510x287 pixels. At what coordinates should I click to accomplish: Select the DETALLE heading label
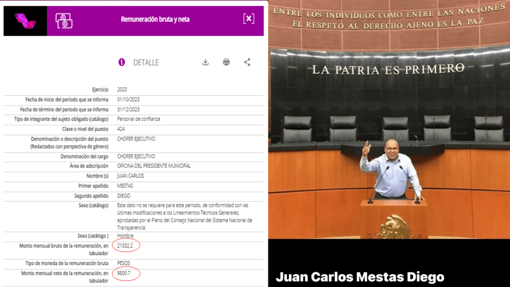146,63
